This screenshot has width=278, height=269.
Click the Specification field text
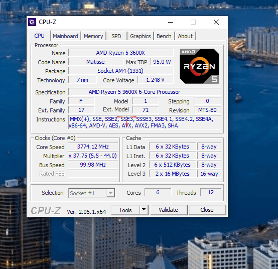click(145, 92)
